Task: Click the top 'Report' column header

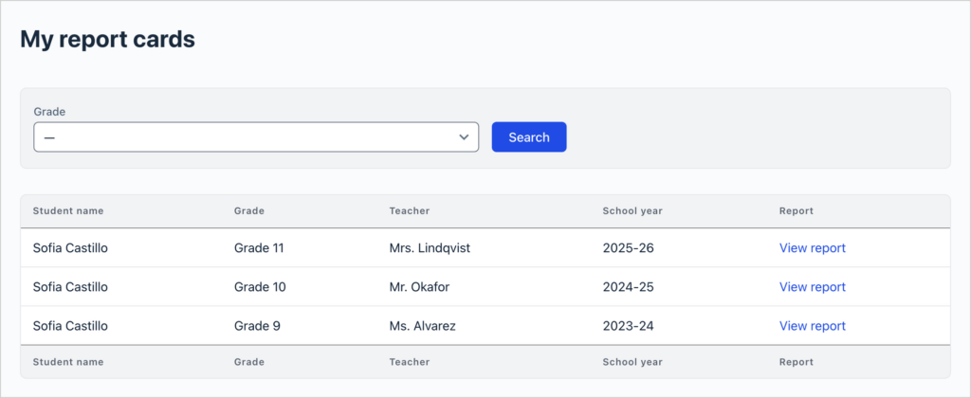Action: [797, 211]
